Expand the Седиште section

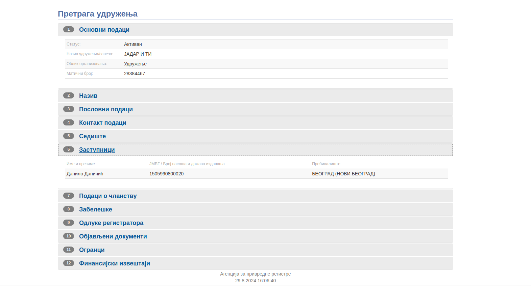pyautogui.click(x=92, y=136)
